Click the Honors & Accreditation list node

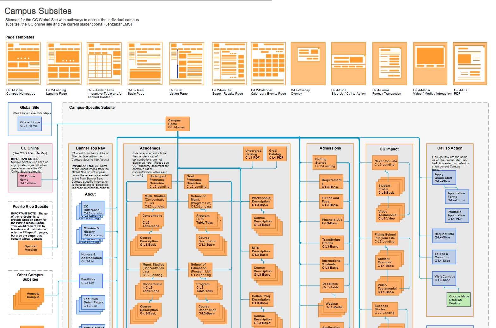pos(91,258)
